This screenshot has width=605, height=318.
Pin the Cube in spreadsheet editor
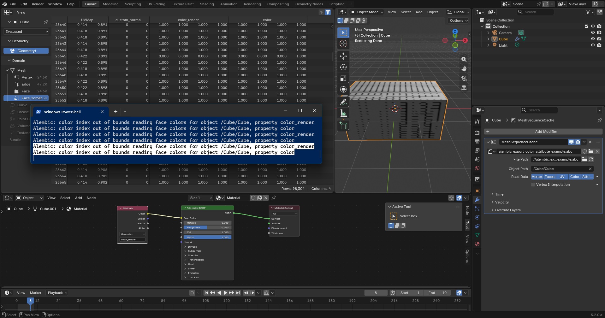46,22
